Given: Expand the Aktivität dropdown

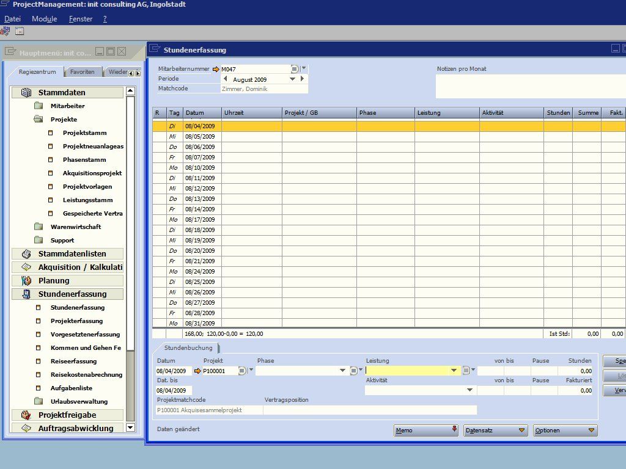Looking at the screenshot, I should coord(470,390).
